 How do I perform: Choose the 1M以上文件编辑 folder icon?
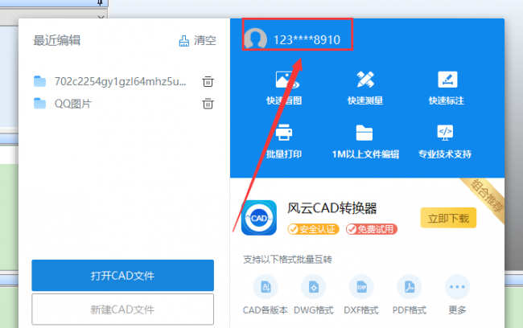[x=364, y=133]
